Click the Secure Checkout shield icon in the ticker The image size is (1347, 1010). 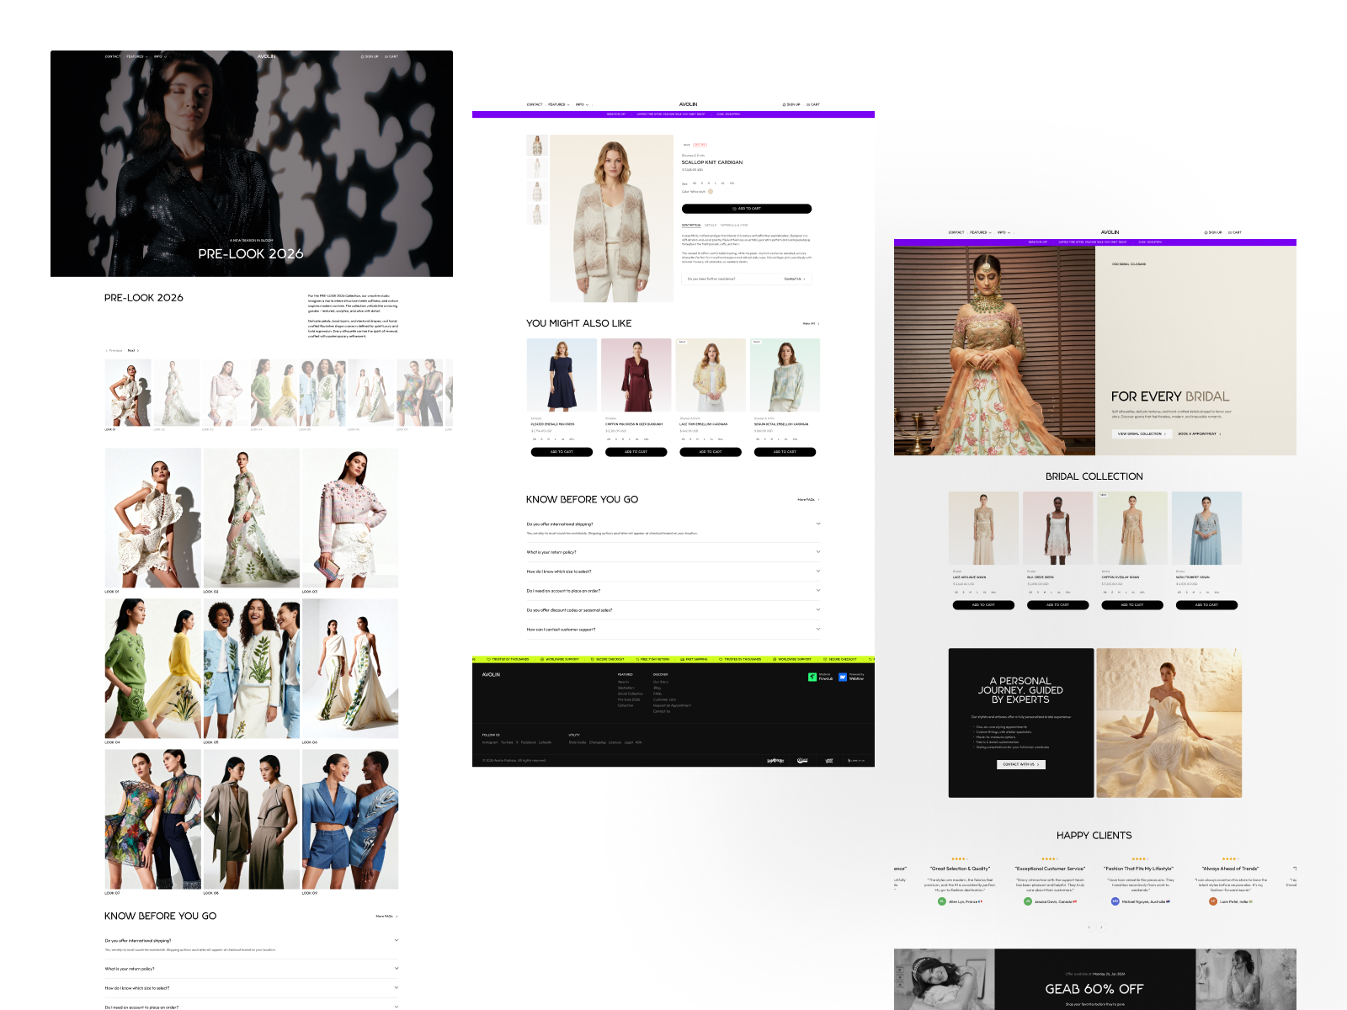pos(592,659)
